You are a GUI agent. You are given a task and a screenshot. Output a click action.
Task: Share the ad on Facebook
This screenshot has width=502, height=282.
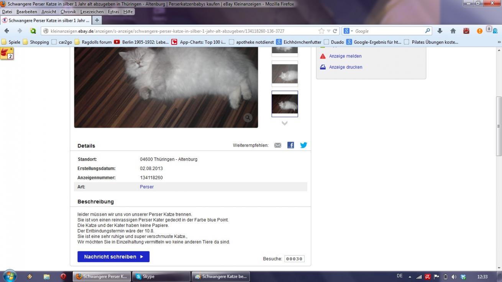click(290, 145)
